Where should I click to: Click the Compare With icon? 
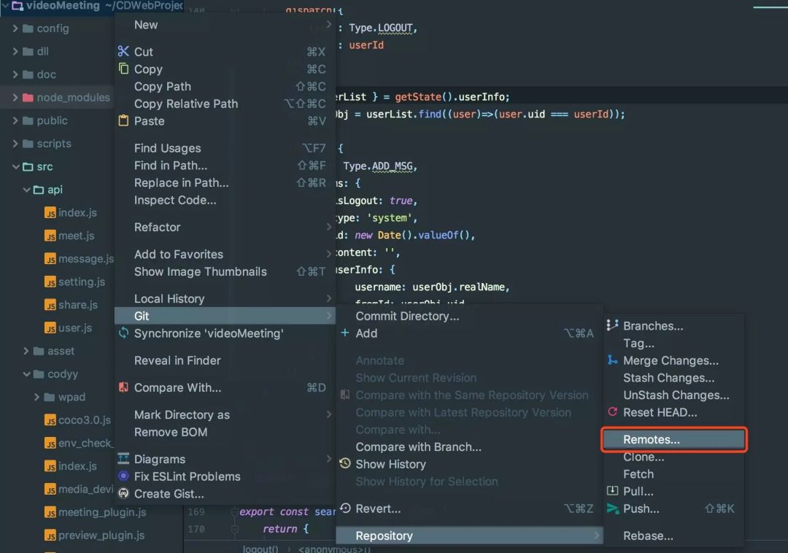click(123, 387)
